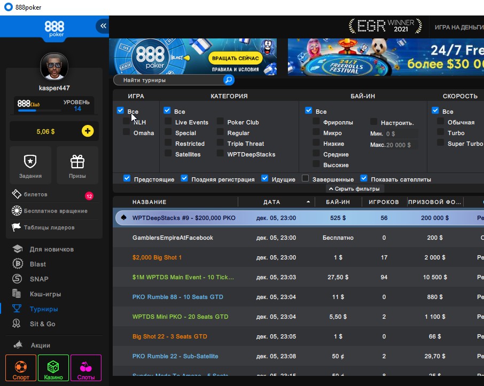Click the EGR Winner 2021 badge
This screenshot has width=484, height=386.
click(x=385, y=26)
